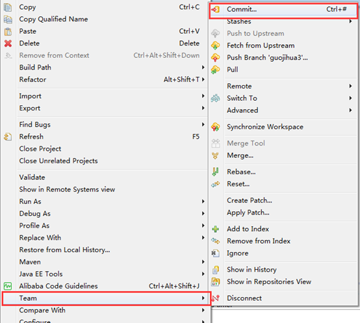Click the Reset icon
The height and width of the screenshot is (323, 360).
pyautogui.click(x=215, y=184)
